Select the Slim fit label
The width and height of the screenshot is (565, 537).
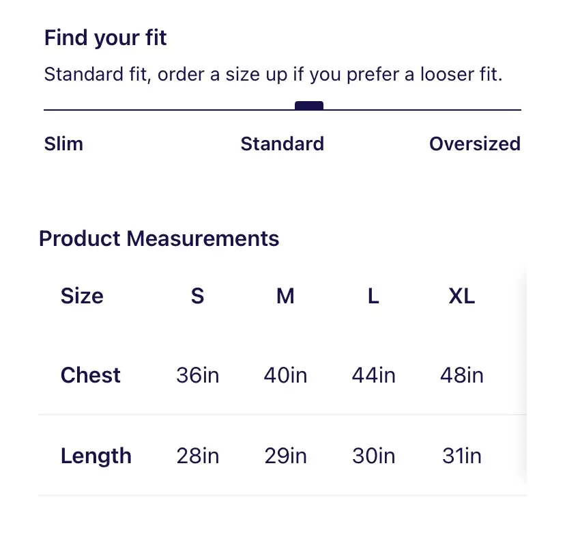tap(63, 144)
